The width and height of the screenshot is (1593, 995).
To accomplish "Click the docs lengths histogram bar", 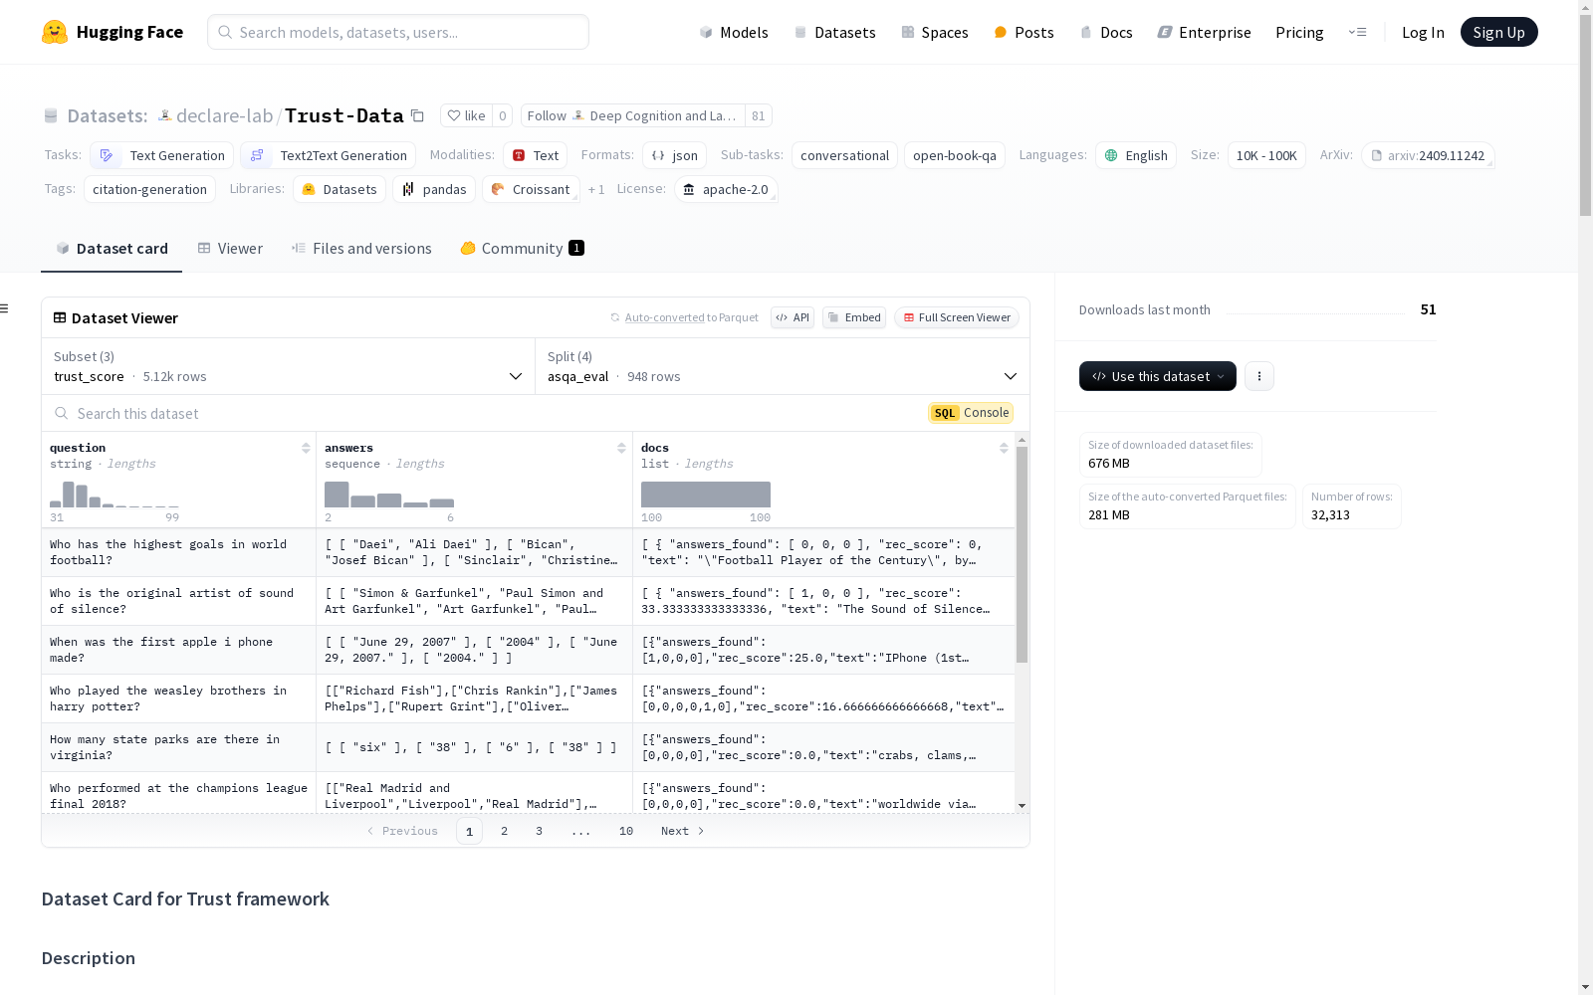I will [706, 495].
